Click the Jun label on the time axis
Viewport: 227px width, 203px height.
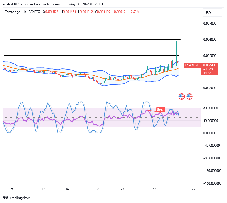click(194, 189)
